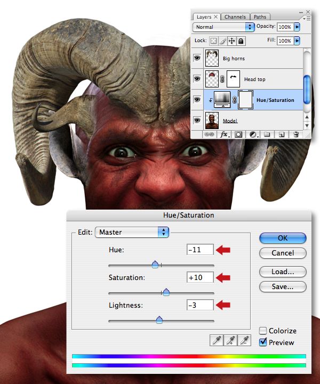320x384 pixels.
Task: Add a layer mask button
Action: [x=238, y=134]
